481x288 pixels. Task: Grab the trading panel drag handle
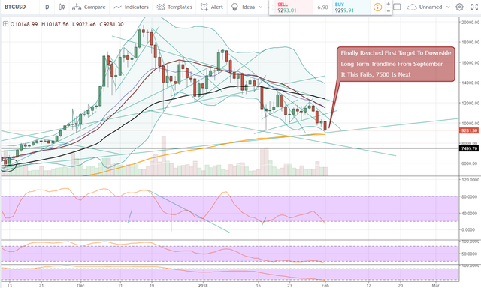click(x=271, y=7)
